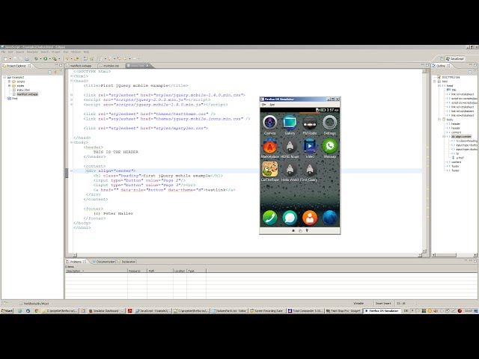
Task: Open the Documentation tab in bottom panel
Action: (x=103, y=262)
